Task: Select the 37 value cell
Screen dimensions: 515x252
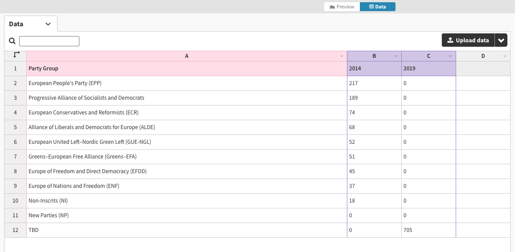Action: click(x=374, y=186)
